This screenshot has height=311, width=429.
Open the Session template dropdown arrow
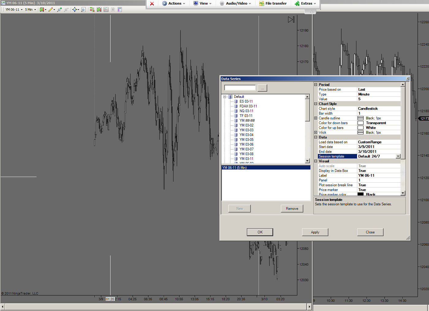[398, 156]
